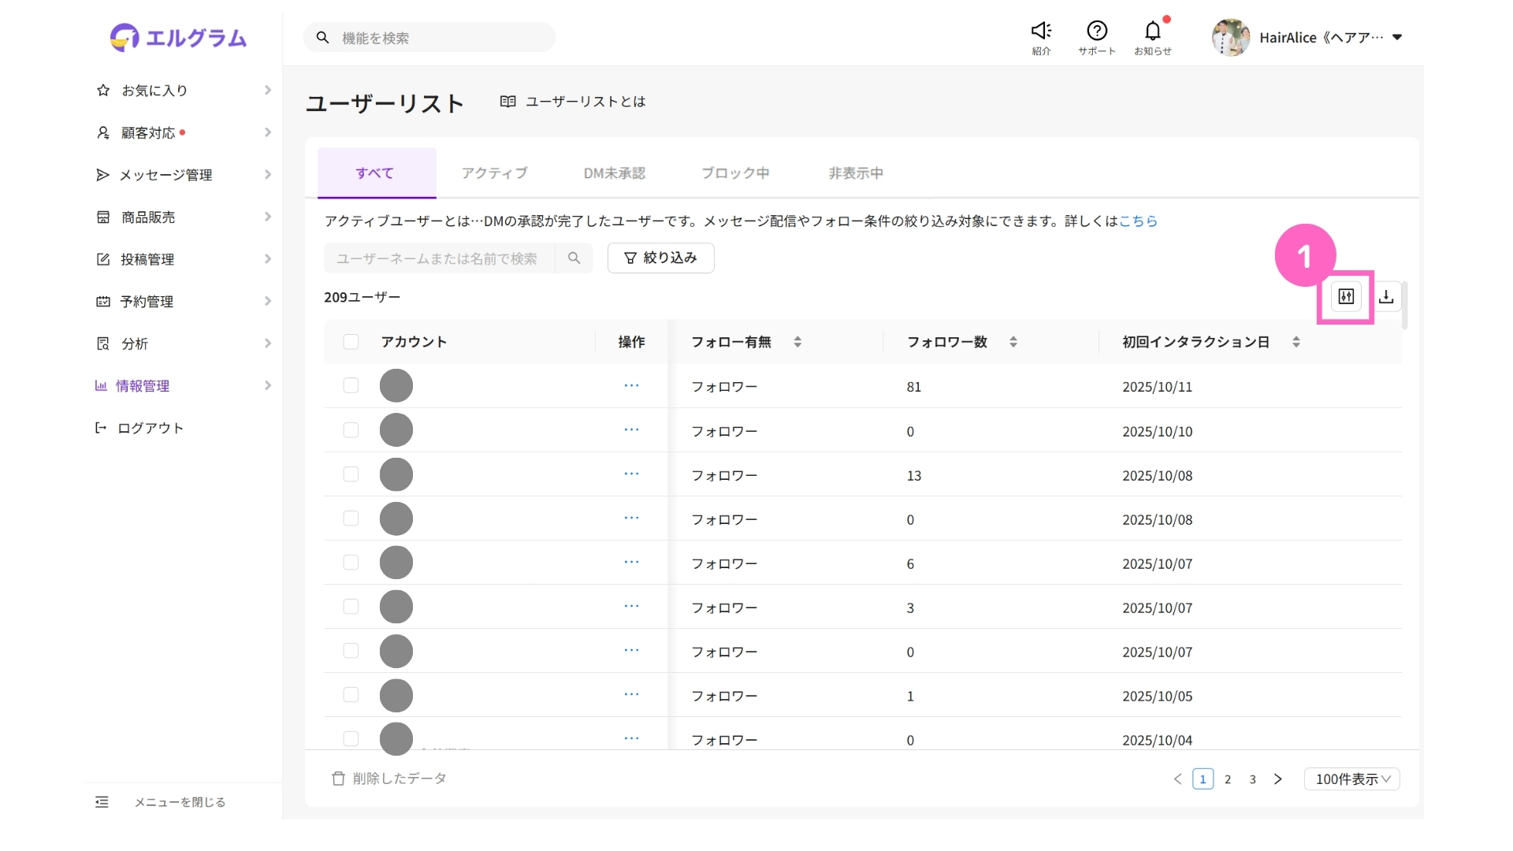This screenshot has width=1513, height=851.
Task: Switch to the ブロック中 tab
Action: click(734, 173)
